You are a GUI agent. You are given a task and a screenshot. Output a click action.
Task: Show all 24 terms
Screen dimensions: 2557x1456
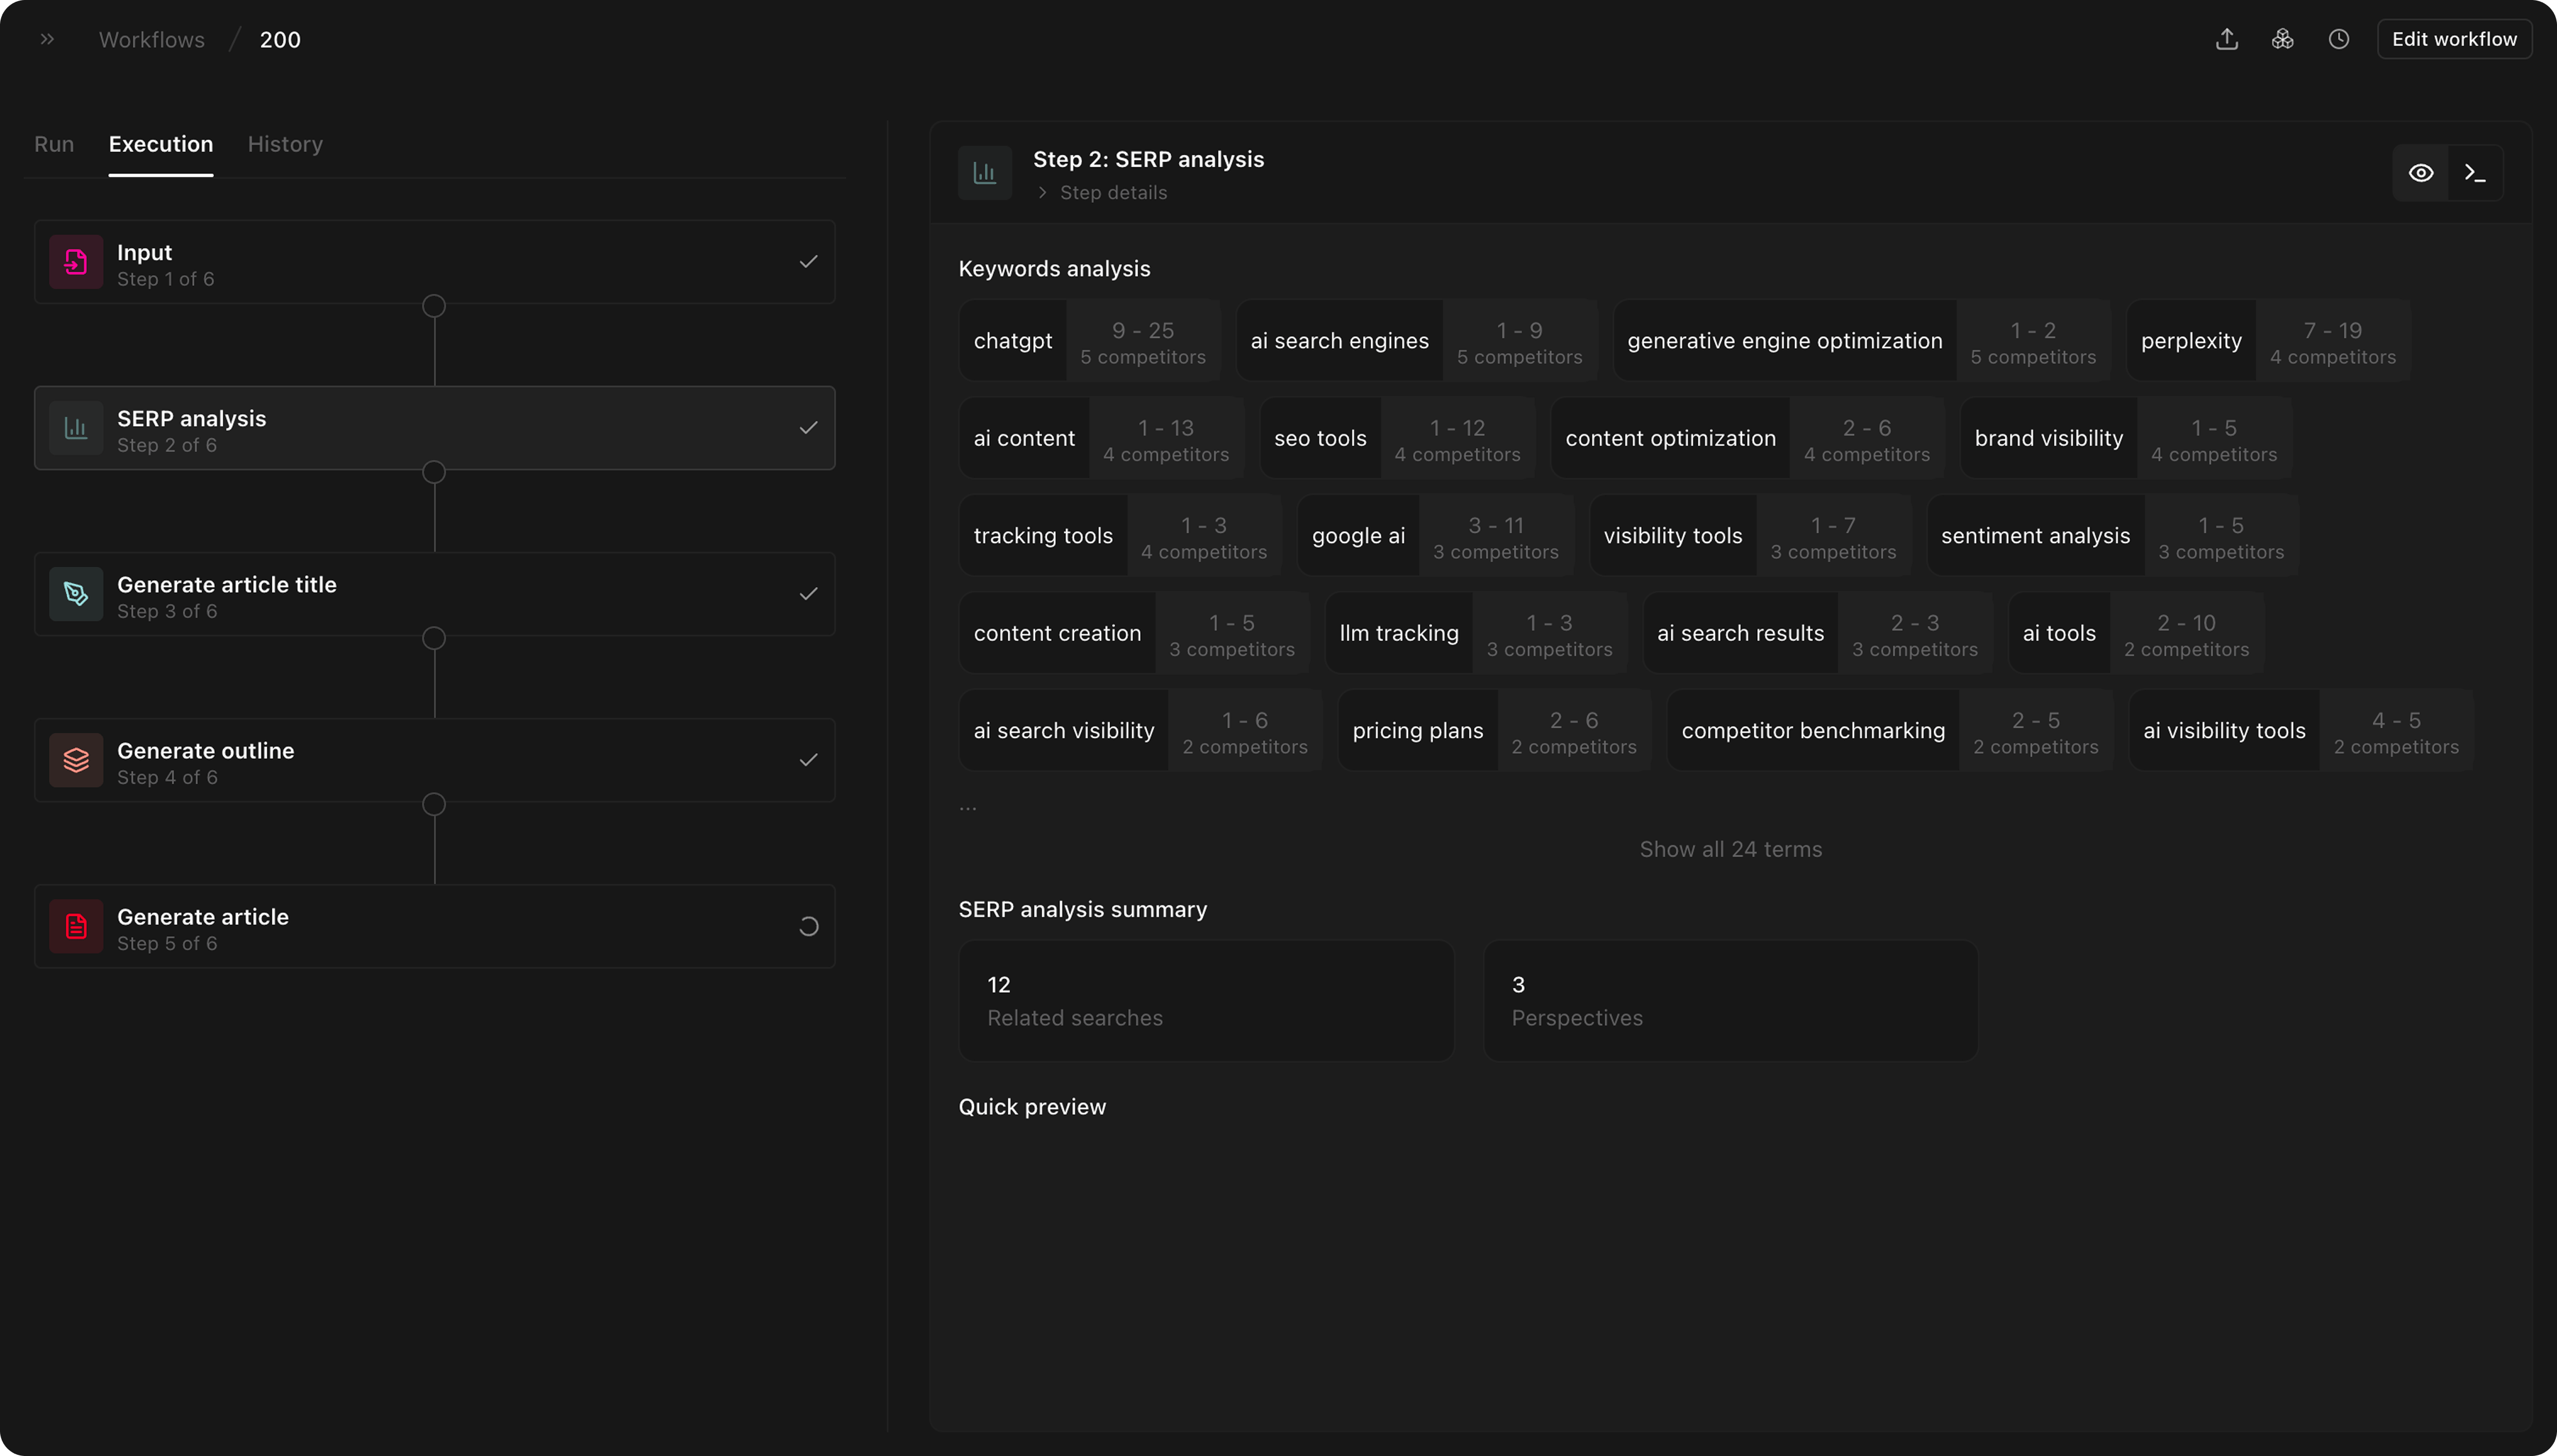1730,849
